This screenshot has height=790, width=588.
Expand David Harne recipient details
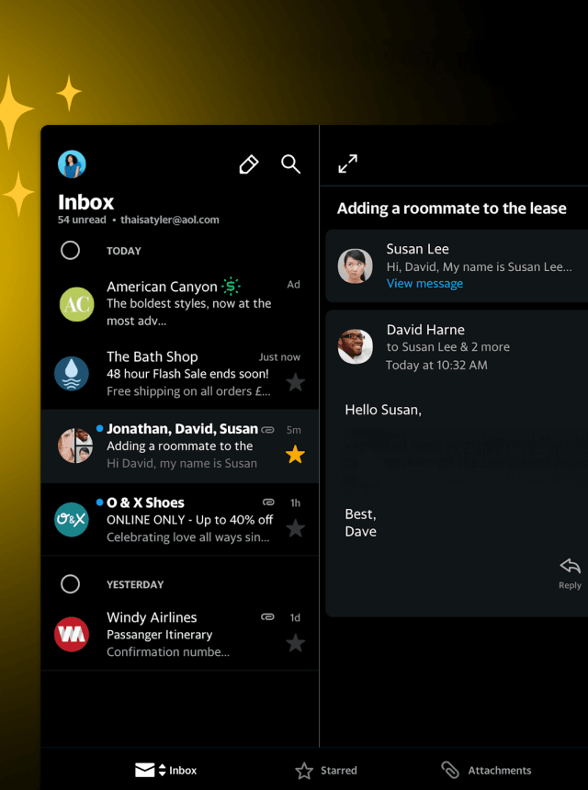pos(447,347)
